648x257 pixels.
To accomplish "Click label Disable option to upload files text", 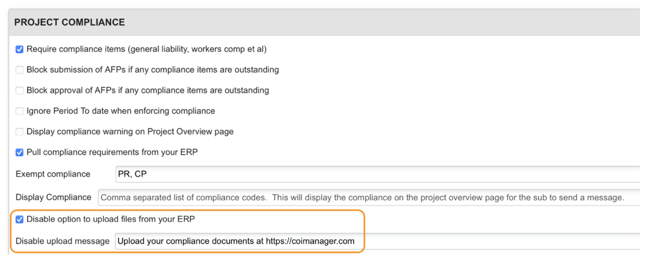I will pos(111,219).
